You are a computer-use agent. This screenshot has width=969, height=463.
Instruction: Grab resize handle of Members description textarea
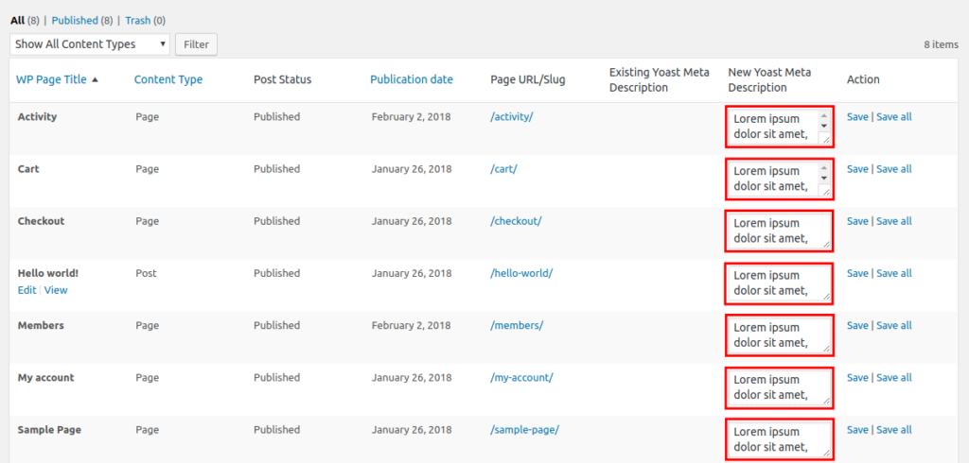(826, 349)
